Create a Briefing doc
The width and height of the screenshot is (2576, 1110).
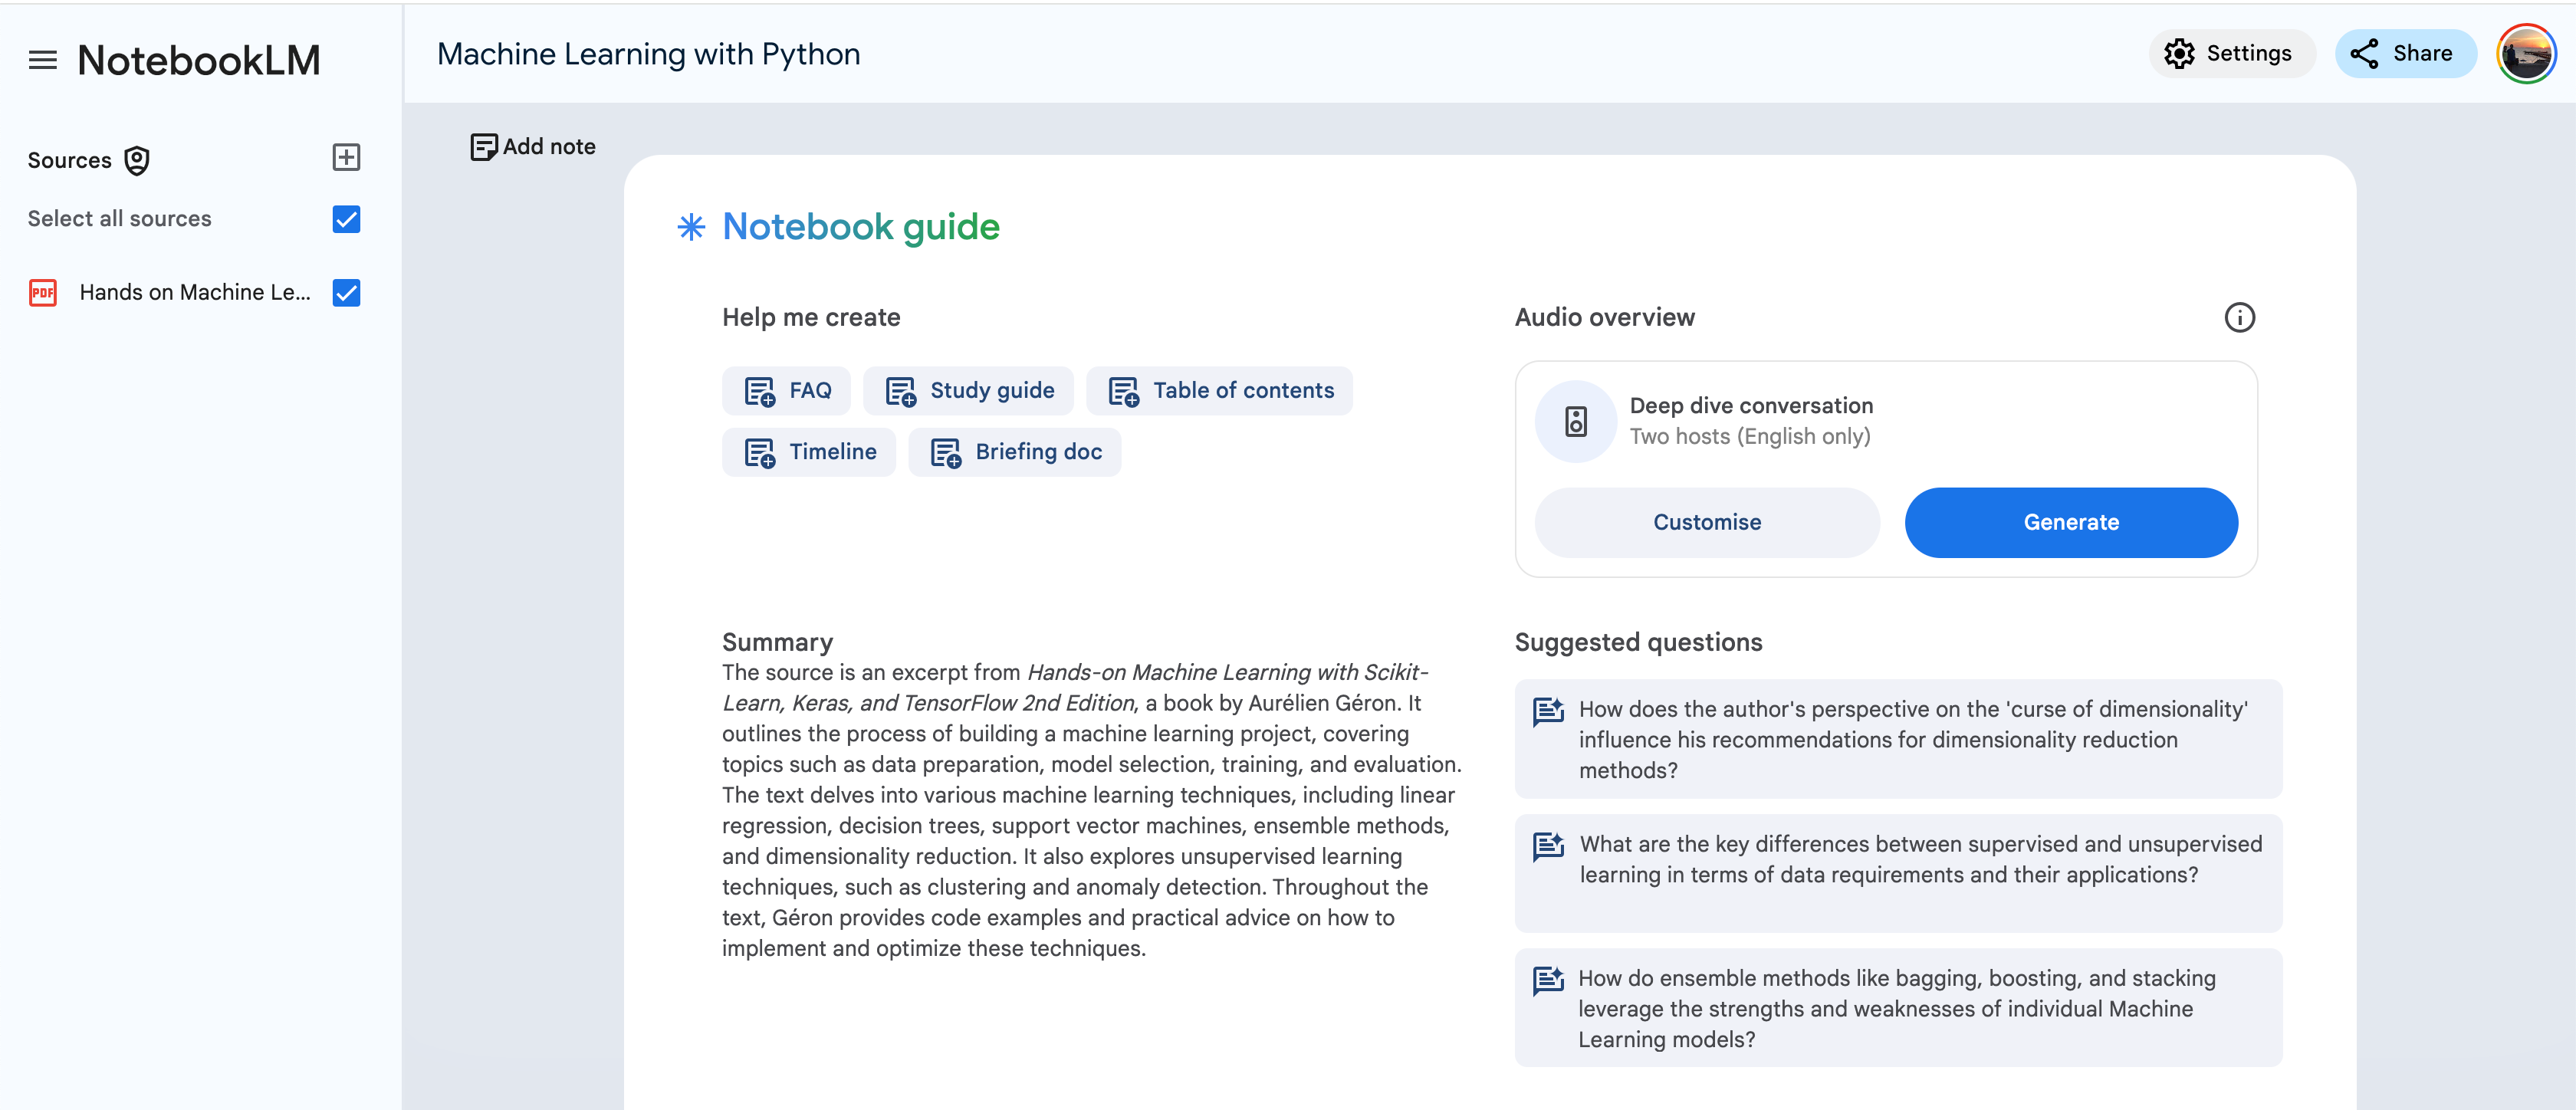(x=1014, y=452)
